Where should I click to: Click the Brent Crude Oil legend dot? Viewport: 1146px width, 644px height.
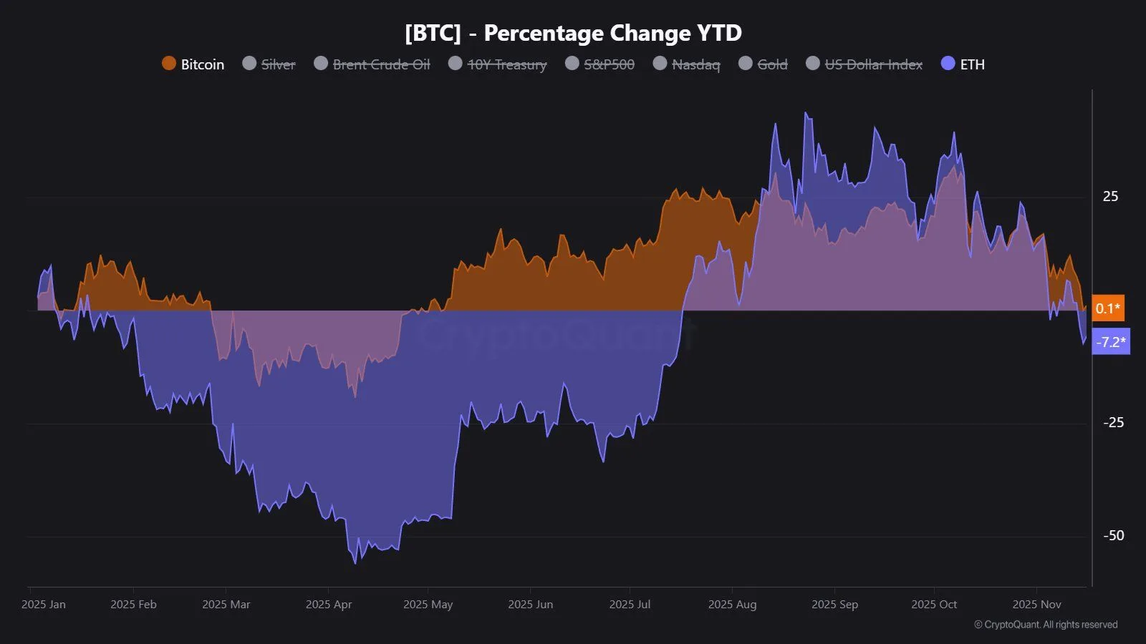click(321, 64)
